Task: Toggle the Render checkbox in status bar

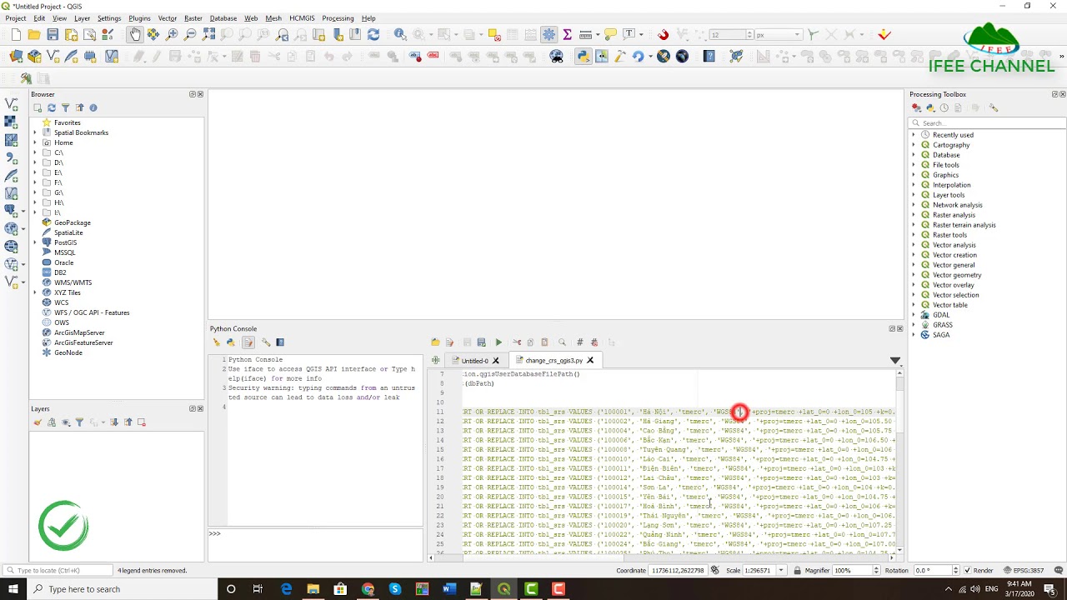Action: coord(967,570)
